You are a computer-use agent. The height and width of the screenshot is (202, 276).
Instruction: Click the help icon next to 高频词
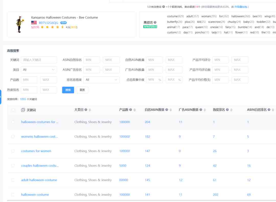[x=155, y=22]
